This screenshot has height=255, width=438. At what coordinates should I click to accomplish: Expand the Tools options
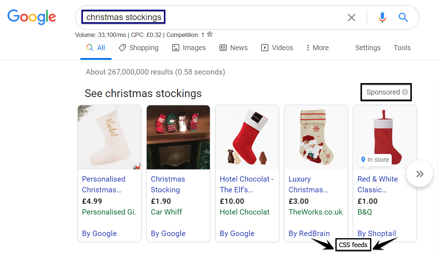click(402, 48)
